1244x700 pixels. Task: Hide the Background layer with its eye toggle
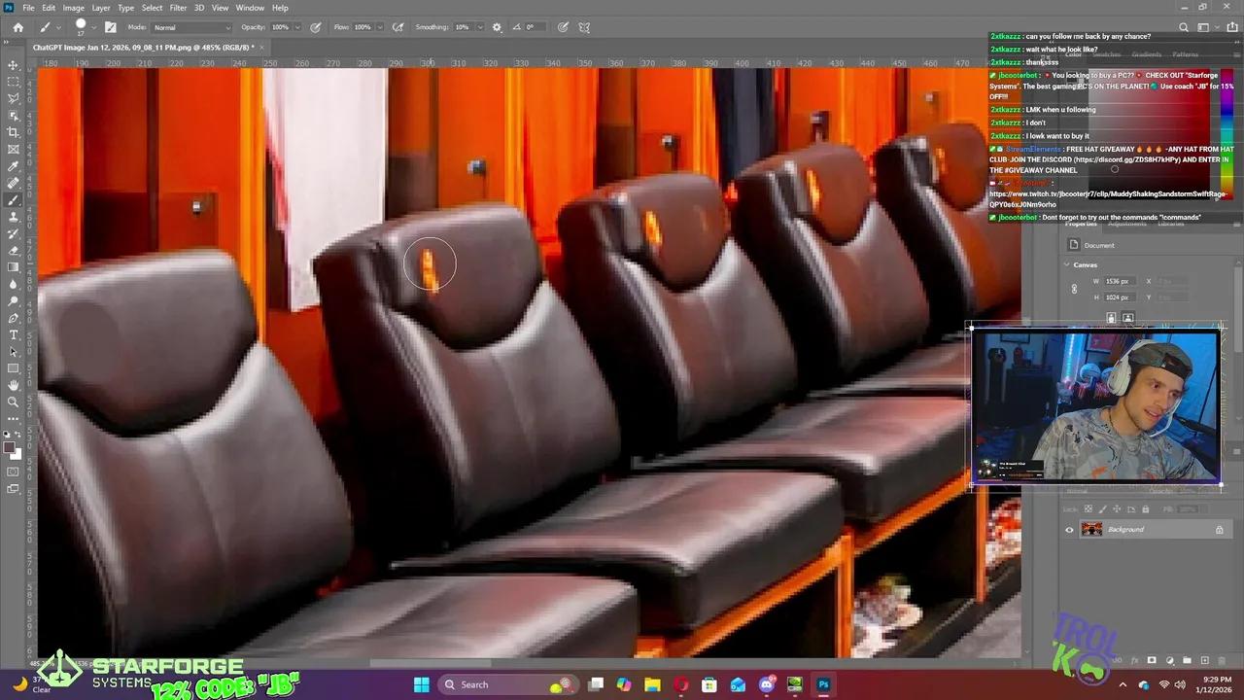click(1069, 529)
